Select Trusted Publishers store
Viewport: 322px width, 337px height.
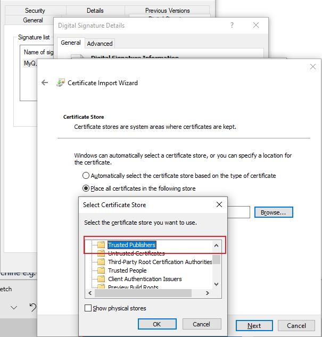131,244
